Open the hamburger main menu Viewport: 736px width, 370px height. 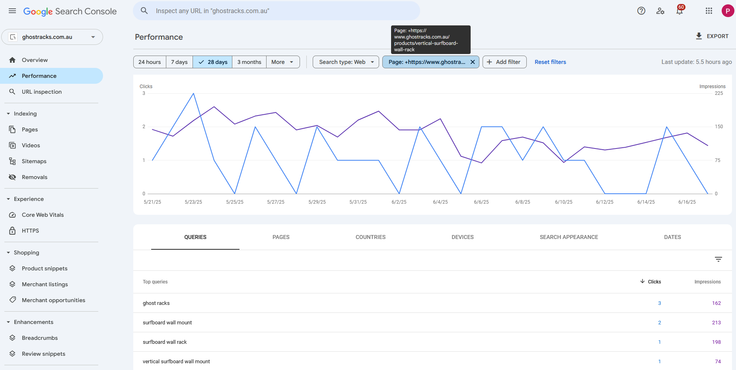click(x=12, y=11)
